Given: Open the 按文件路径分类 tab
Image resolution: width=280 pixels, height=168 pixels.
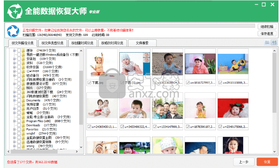Looking at the screenshot, I should 23,43.
